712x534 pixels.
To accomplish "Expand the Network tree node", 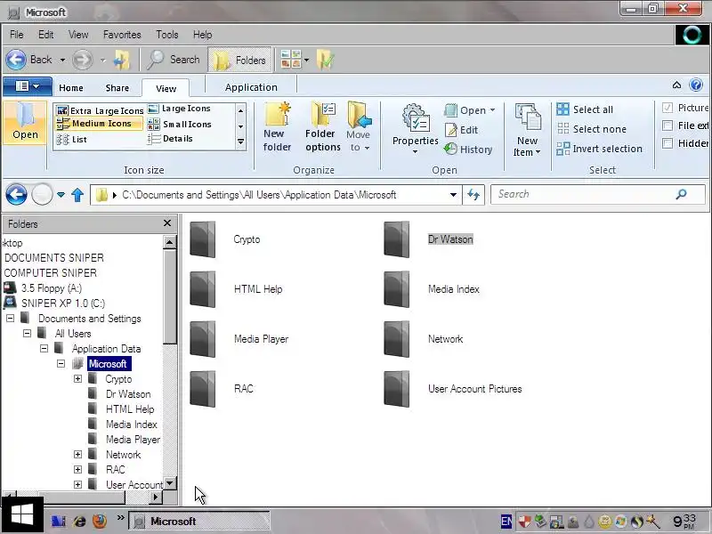I will [77, 455].
